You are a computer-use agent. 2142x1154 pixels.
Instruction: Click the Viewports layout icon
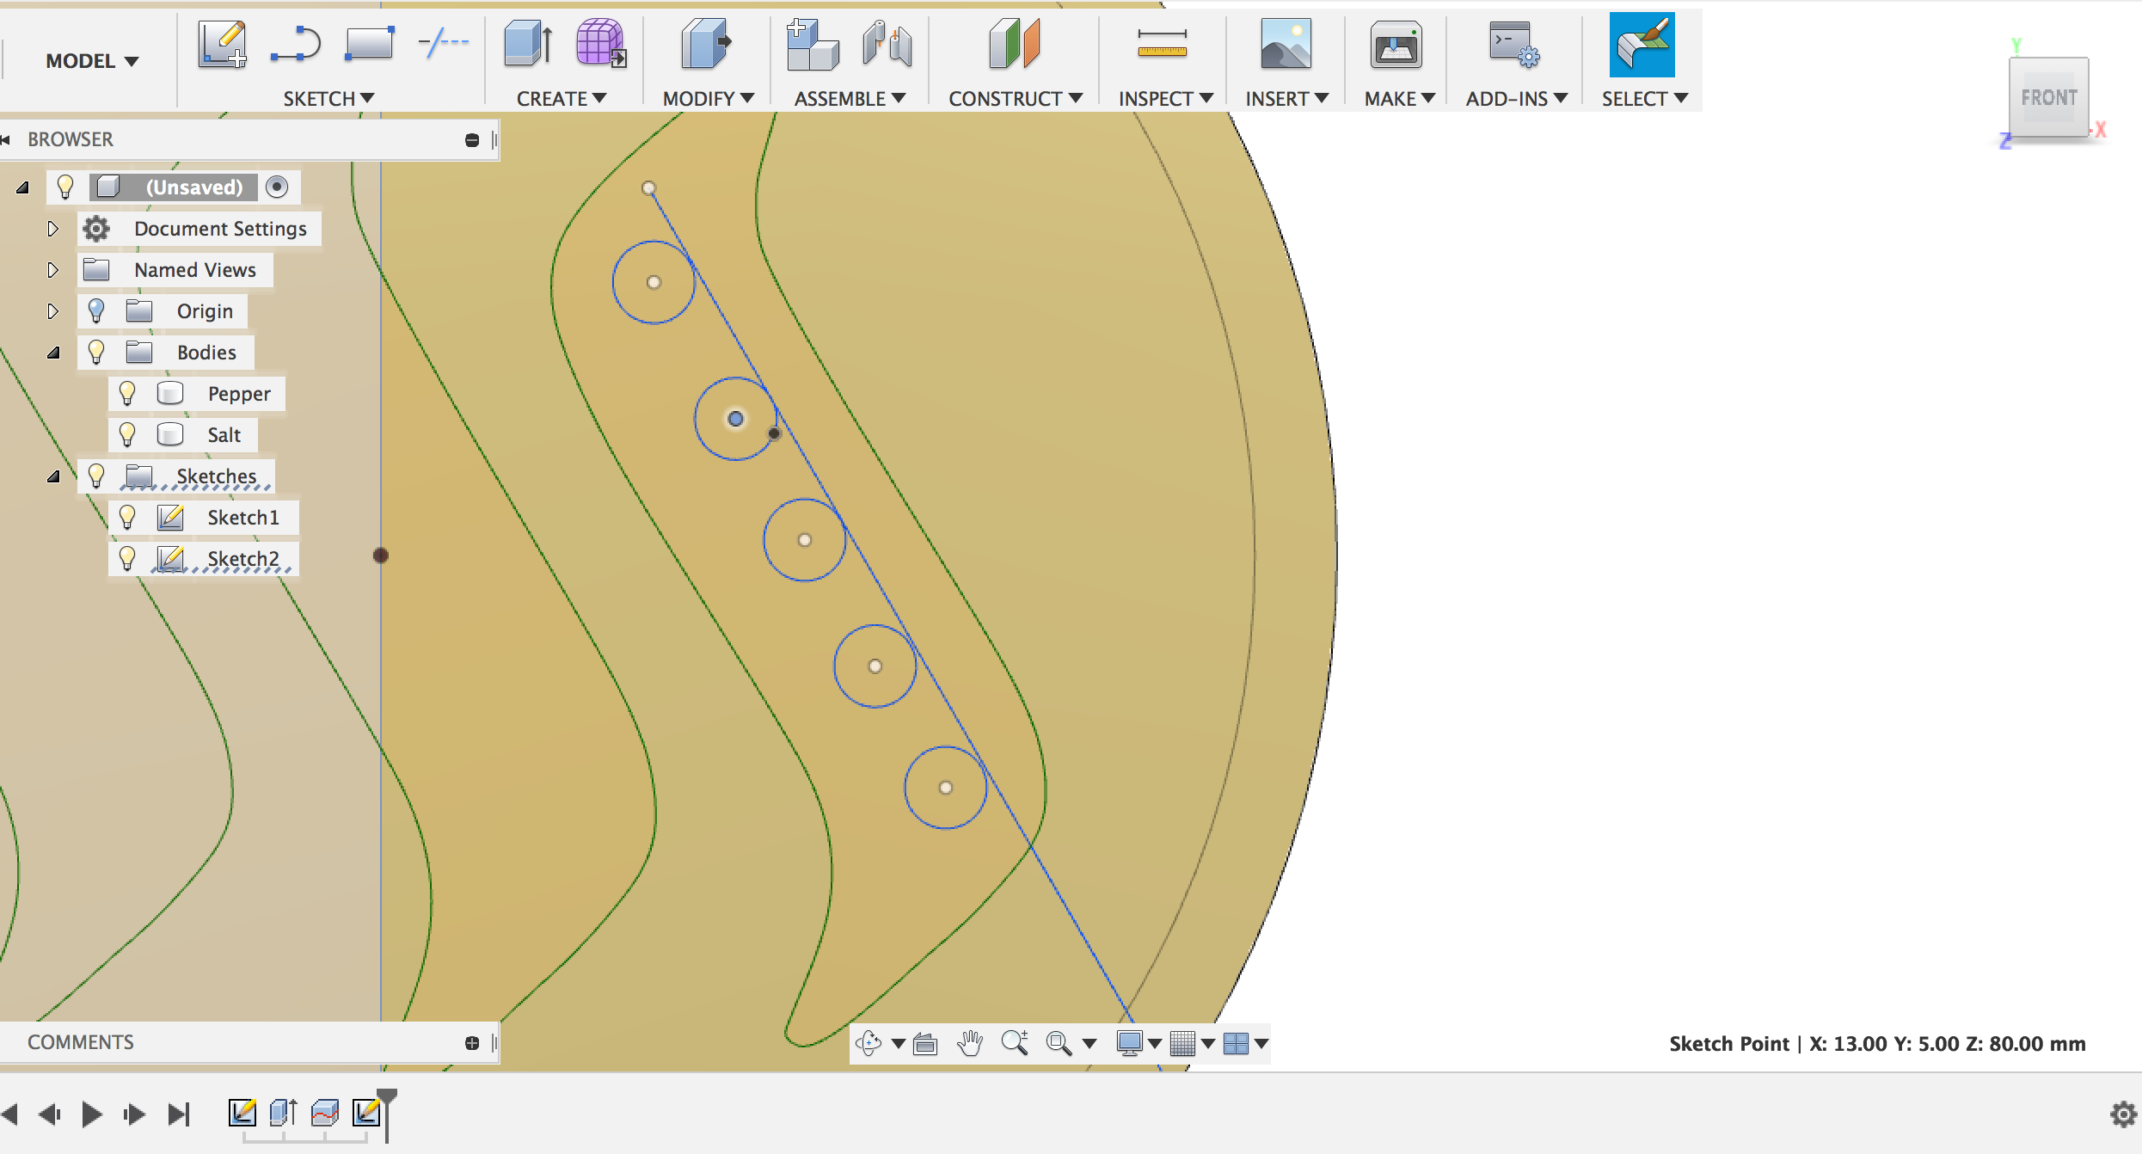pos(1236,1043)
